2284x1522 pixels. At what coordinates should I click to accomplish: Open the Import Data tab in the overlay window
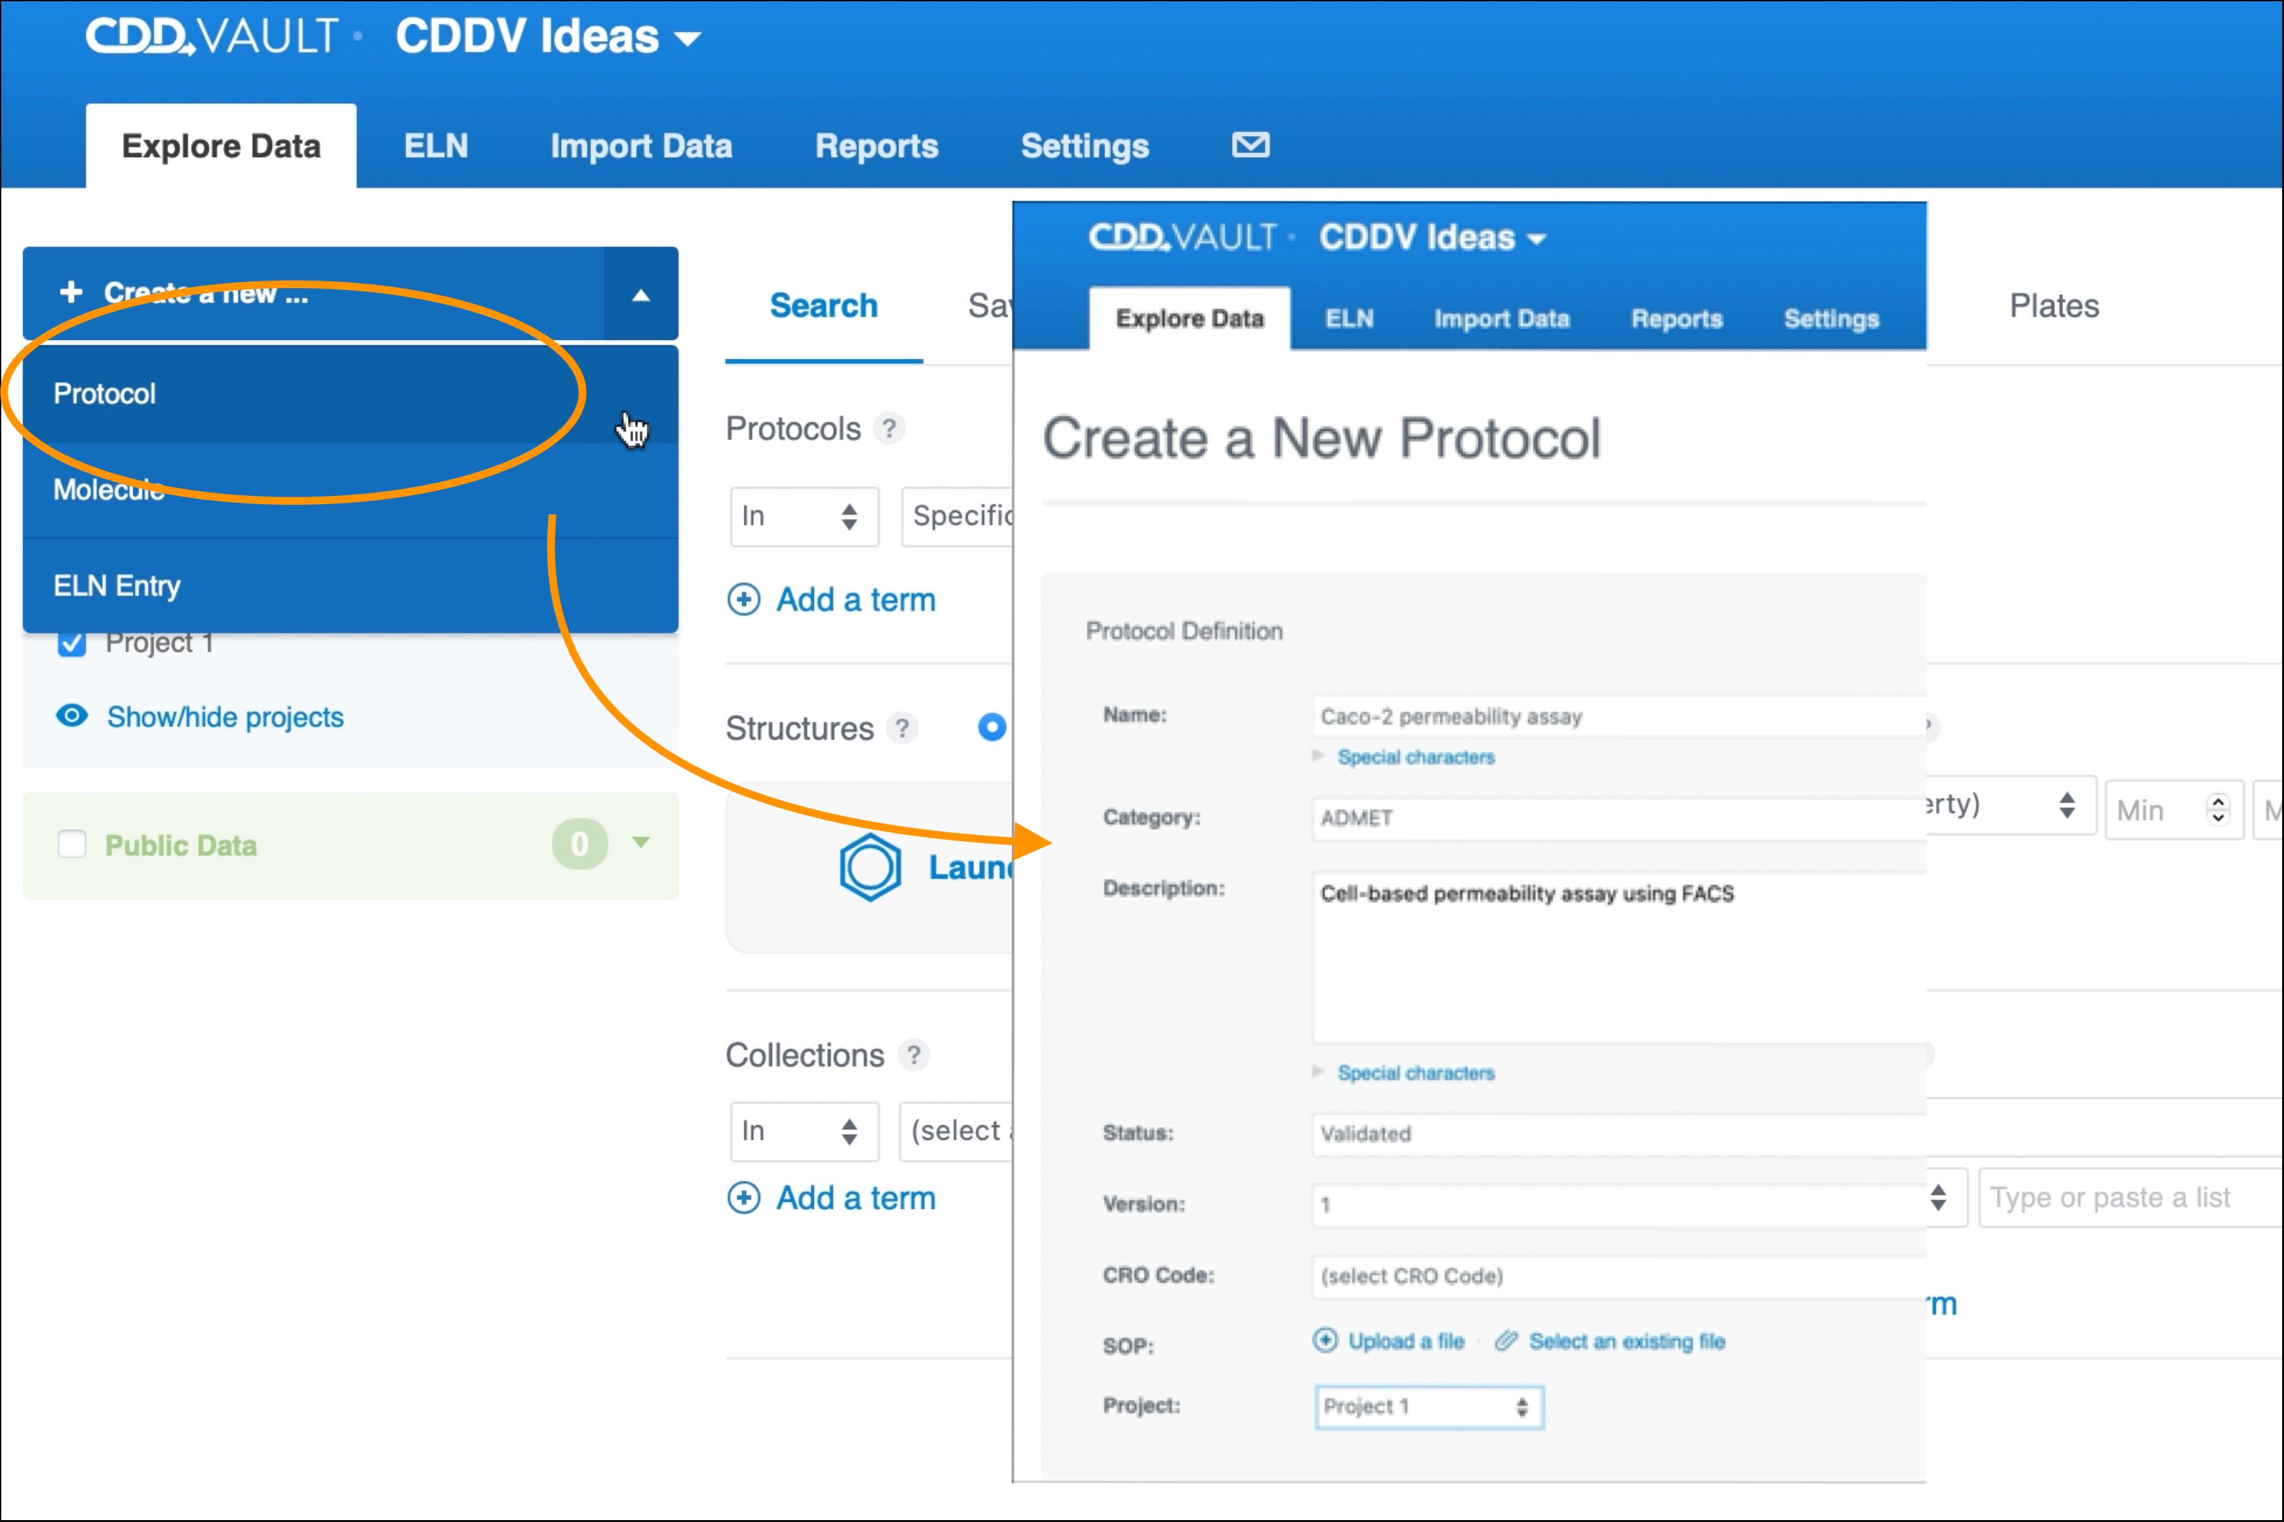click(1502, 319)
